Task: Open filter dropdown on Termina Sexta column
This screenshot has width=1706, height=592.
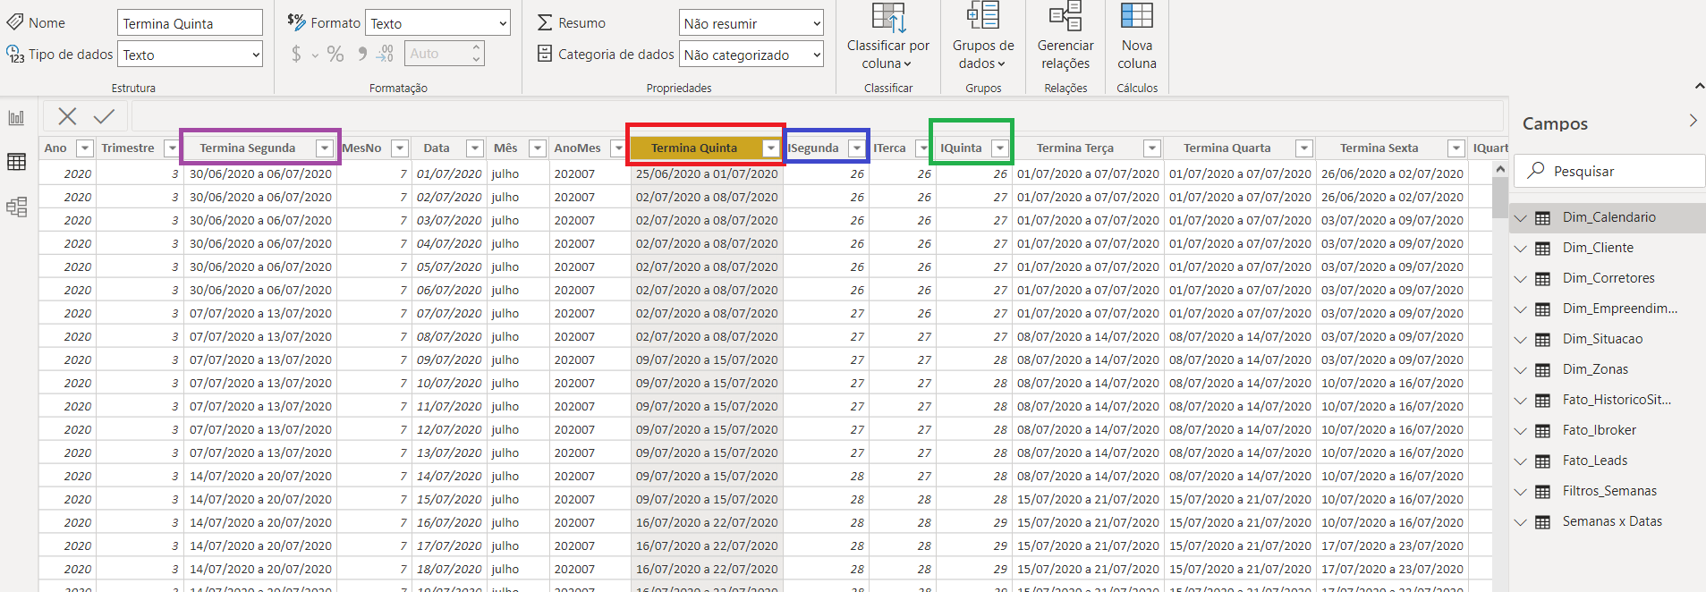Action: tap(1456, 148)
